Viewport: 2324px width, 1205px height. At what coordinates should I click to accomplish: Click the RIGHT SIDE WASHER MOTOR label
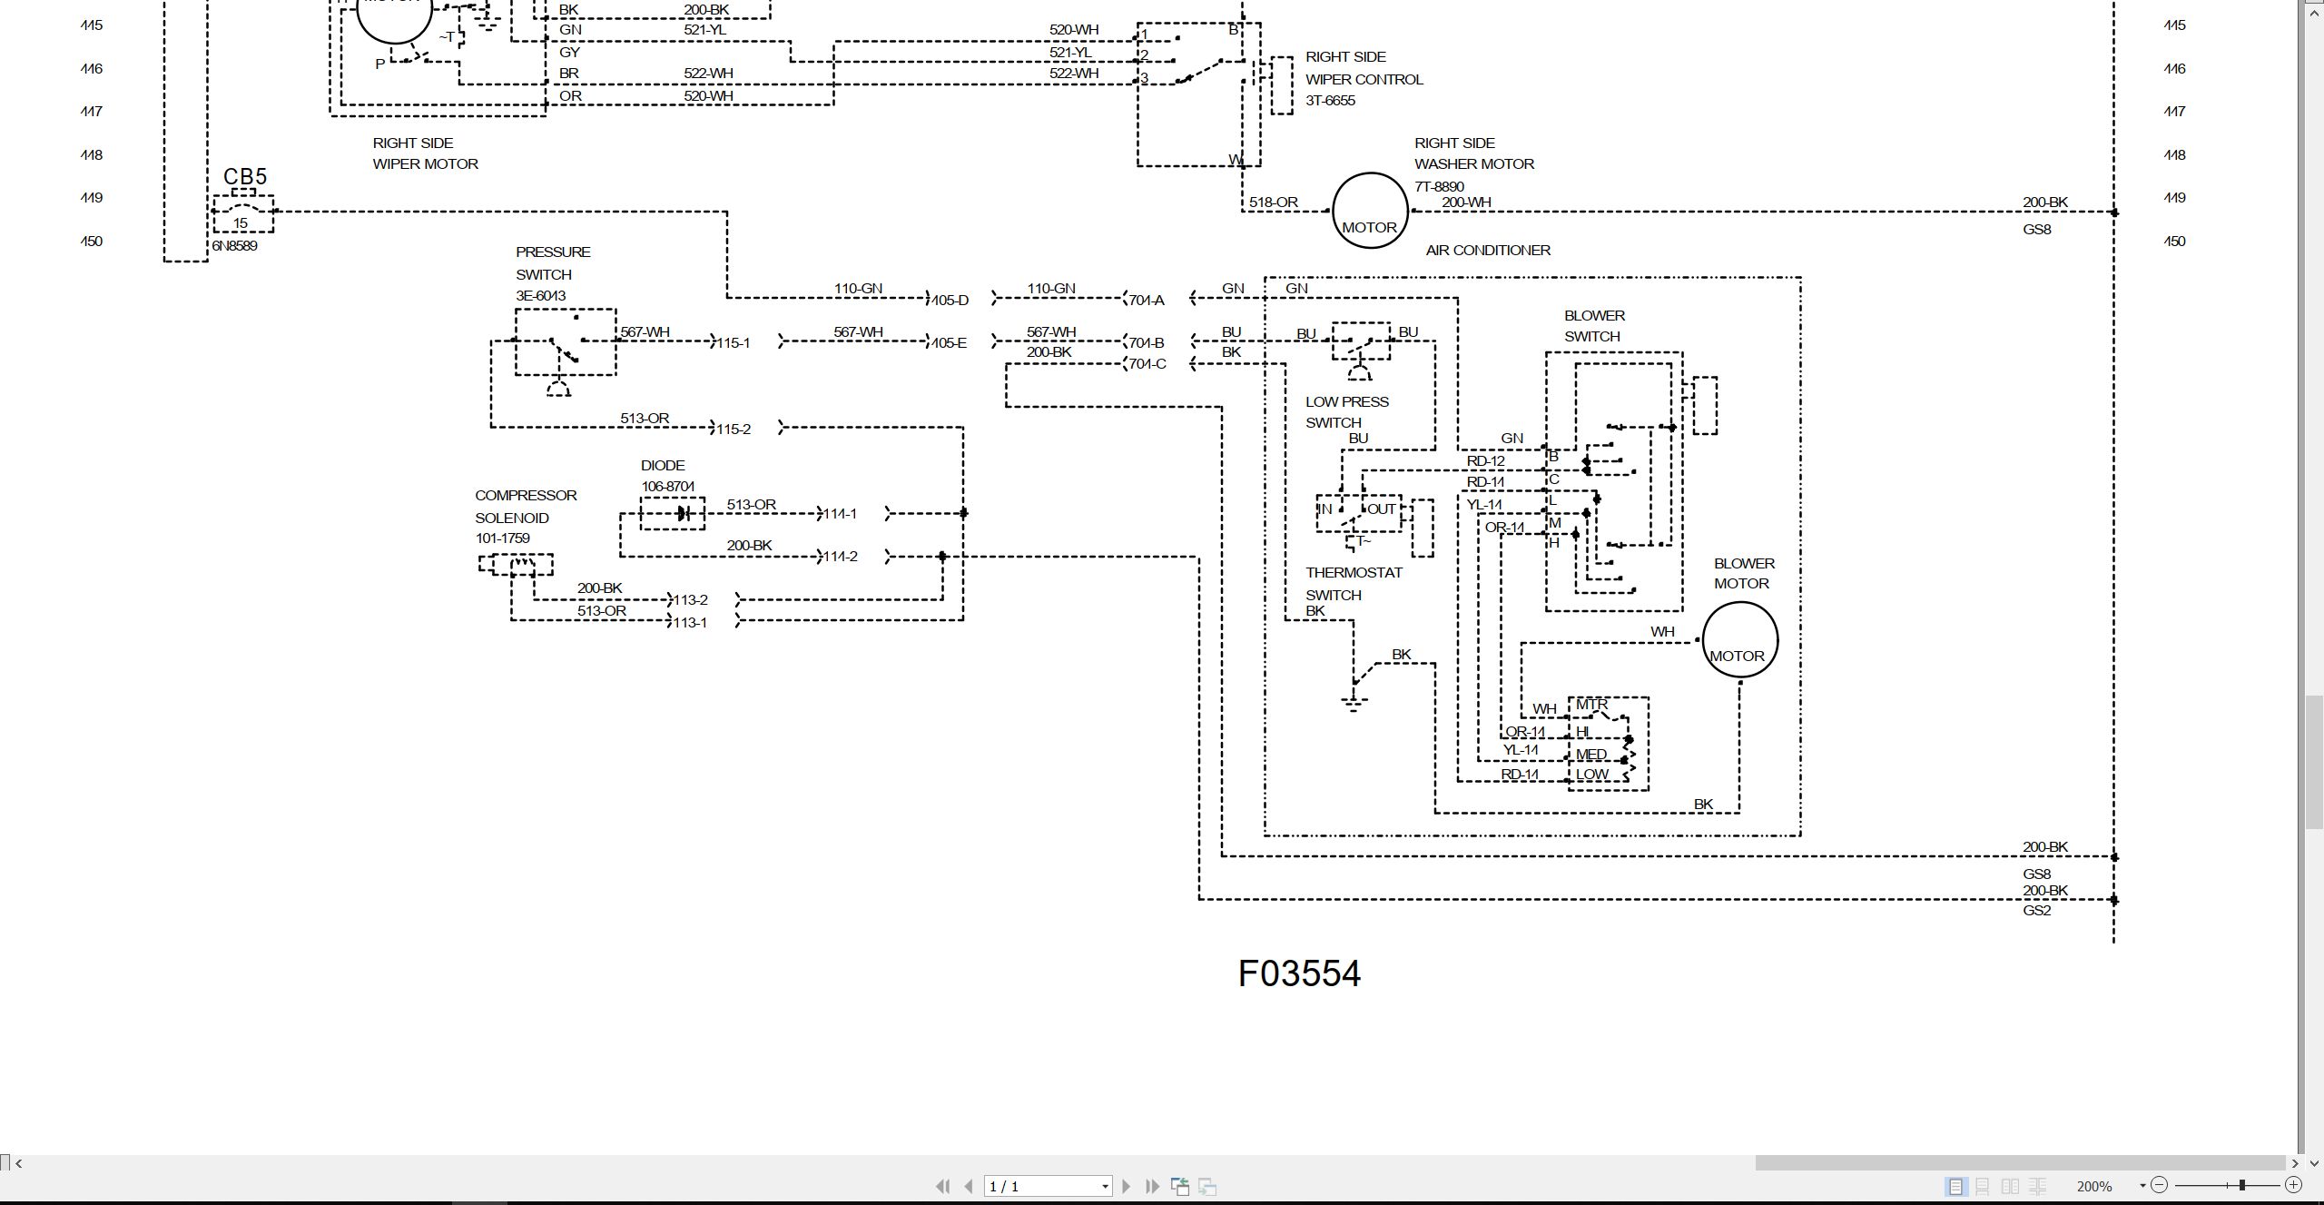(1474, 153)
